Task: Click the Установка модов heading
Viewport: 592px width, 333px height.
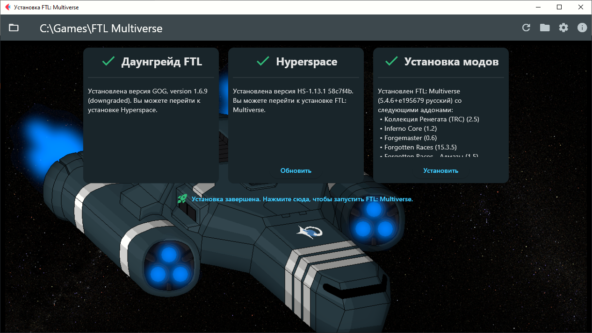Action: pos(451,62)
